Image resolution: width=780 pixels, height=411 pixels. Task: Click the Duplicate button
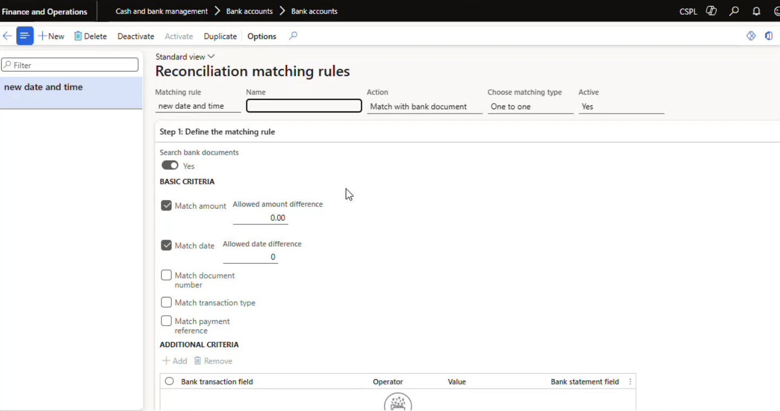pyautogui.click(x=220, y=36)
